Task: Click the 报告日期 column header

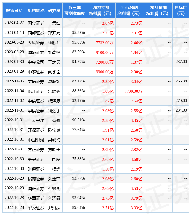Action: point(14,11)
